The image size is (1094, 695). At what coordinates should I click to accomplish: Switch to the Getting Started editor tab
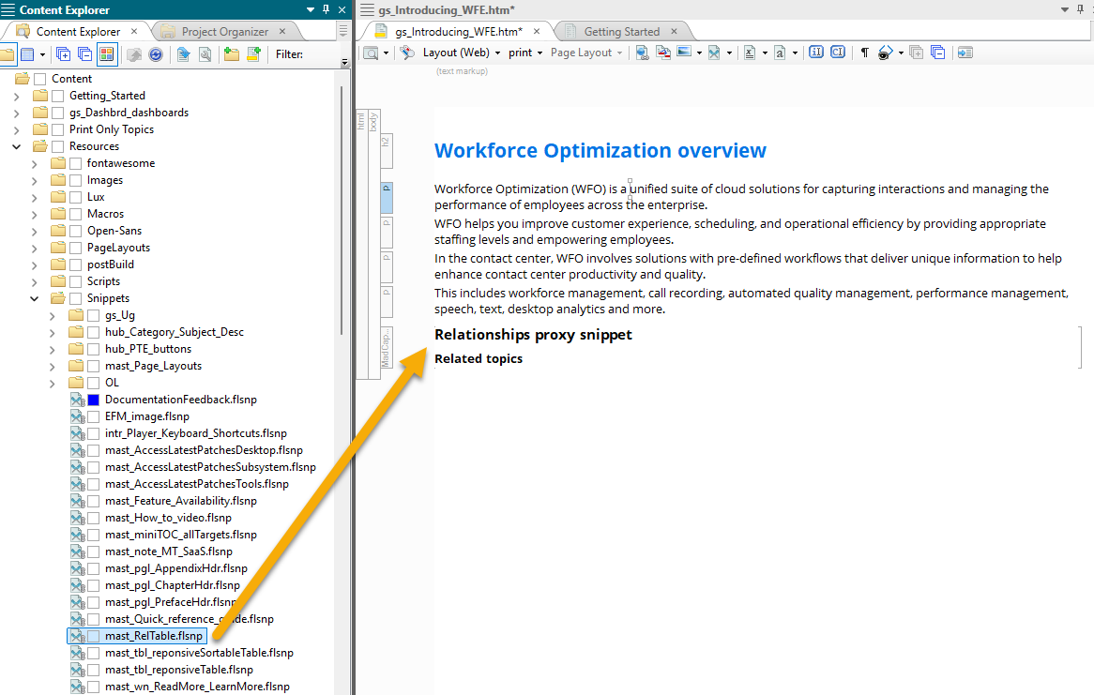[621, 32]
